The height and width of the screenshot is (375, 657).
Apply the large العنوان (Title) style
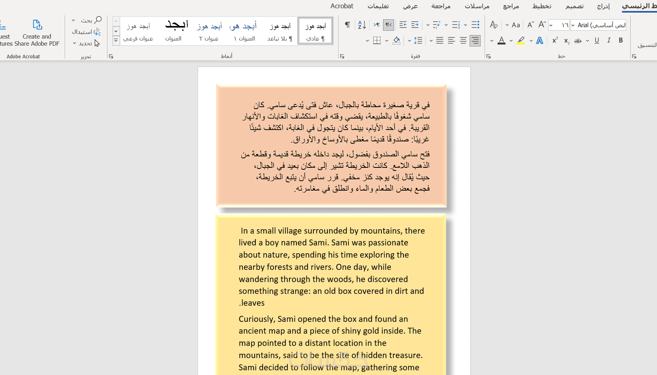(x=174, y=31)
